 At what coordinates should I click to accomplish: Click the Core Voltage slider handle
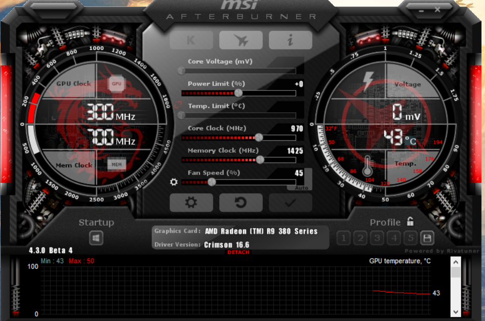(182, 71)
